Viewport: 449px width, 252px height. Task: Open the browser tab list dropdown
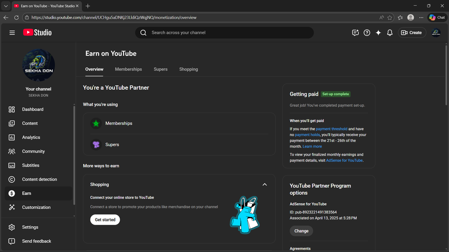(6, 6)
